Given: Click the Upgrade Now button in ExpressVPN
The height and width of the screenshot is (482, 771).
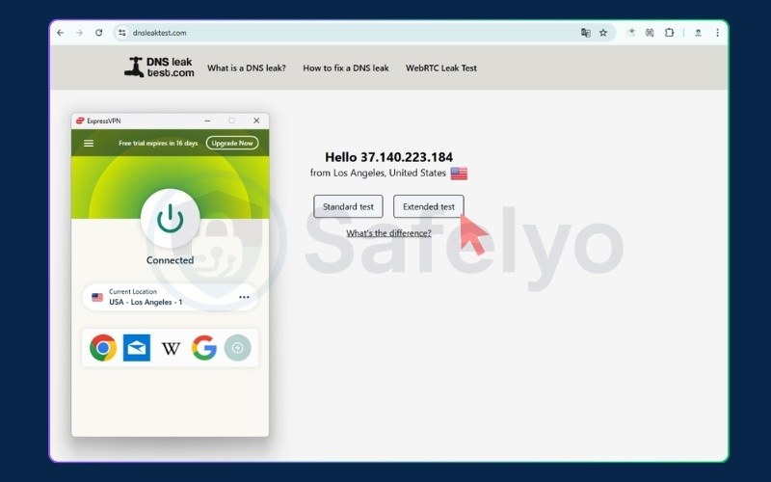Looking at the screenshot, I should pyautogui.click(x=232, y=143).
